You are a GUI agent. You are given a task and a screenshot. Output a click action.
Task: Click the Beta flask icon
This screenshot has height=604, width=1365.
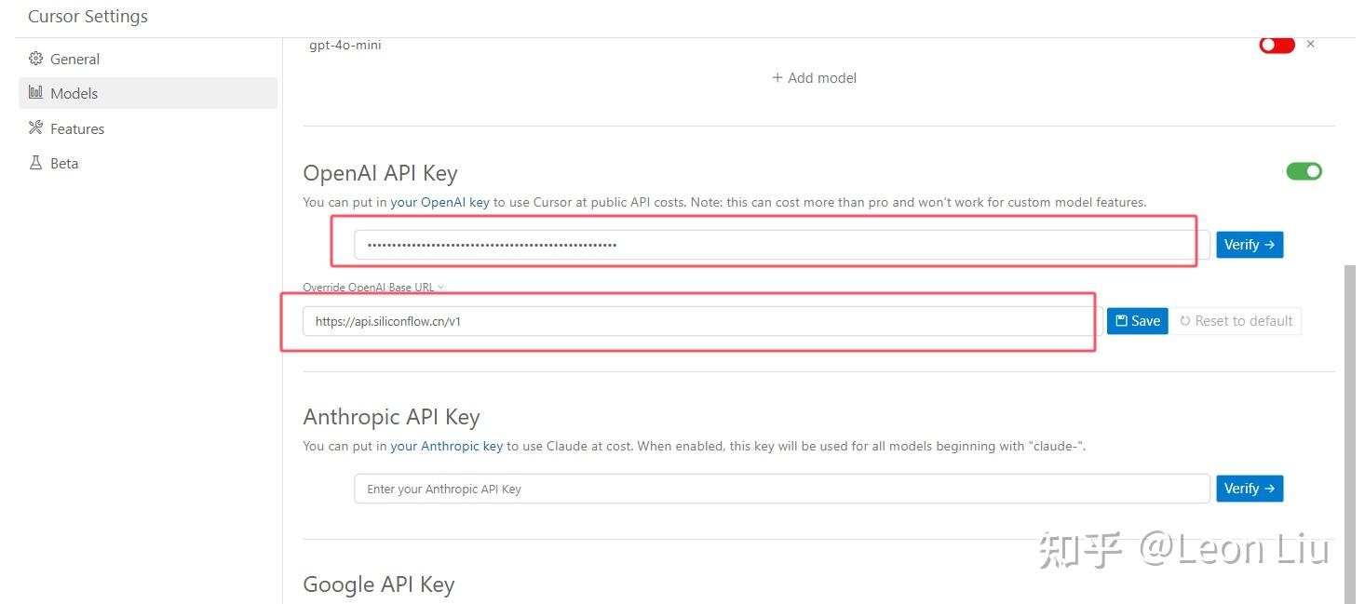pyautogui.click(x=35, y=163)
